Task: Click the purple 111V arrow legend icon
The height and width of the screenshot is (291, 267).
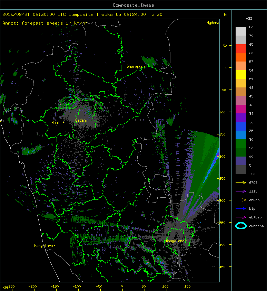Action: coord(241,191)
